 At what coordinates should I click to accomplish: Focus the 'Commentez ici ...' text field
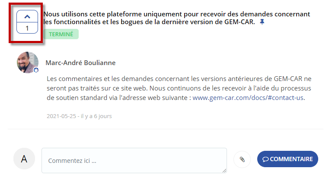click(134, 160)
